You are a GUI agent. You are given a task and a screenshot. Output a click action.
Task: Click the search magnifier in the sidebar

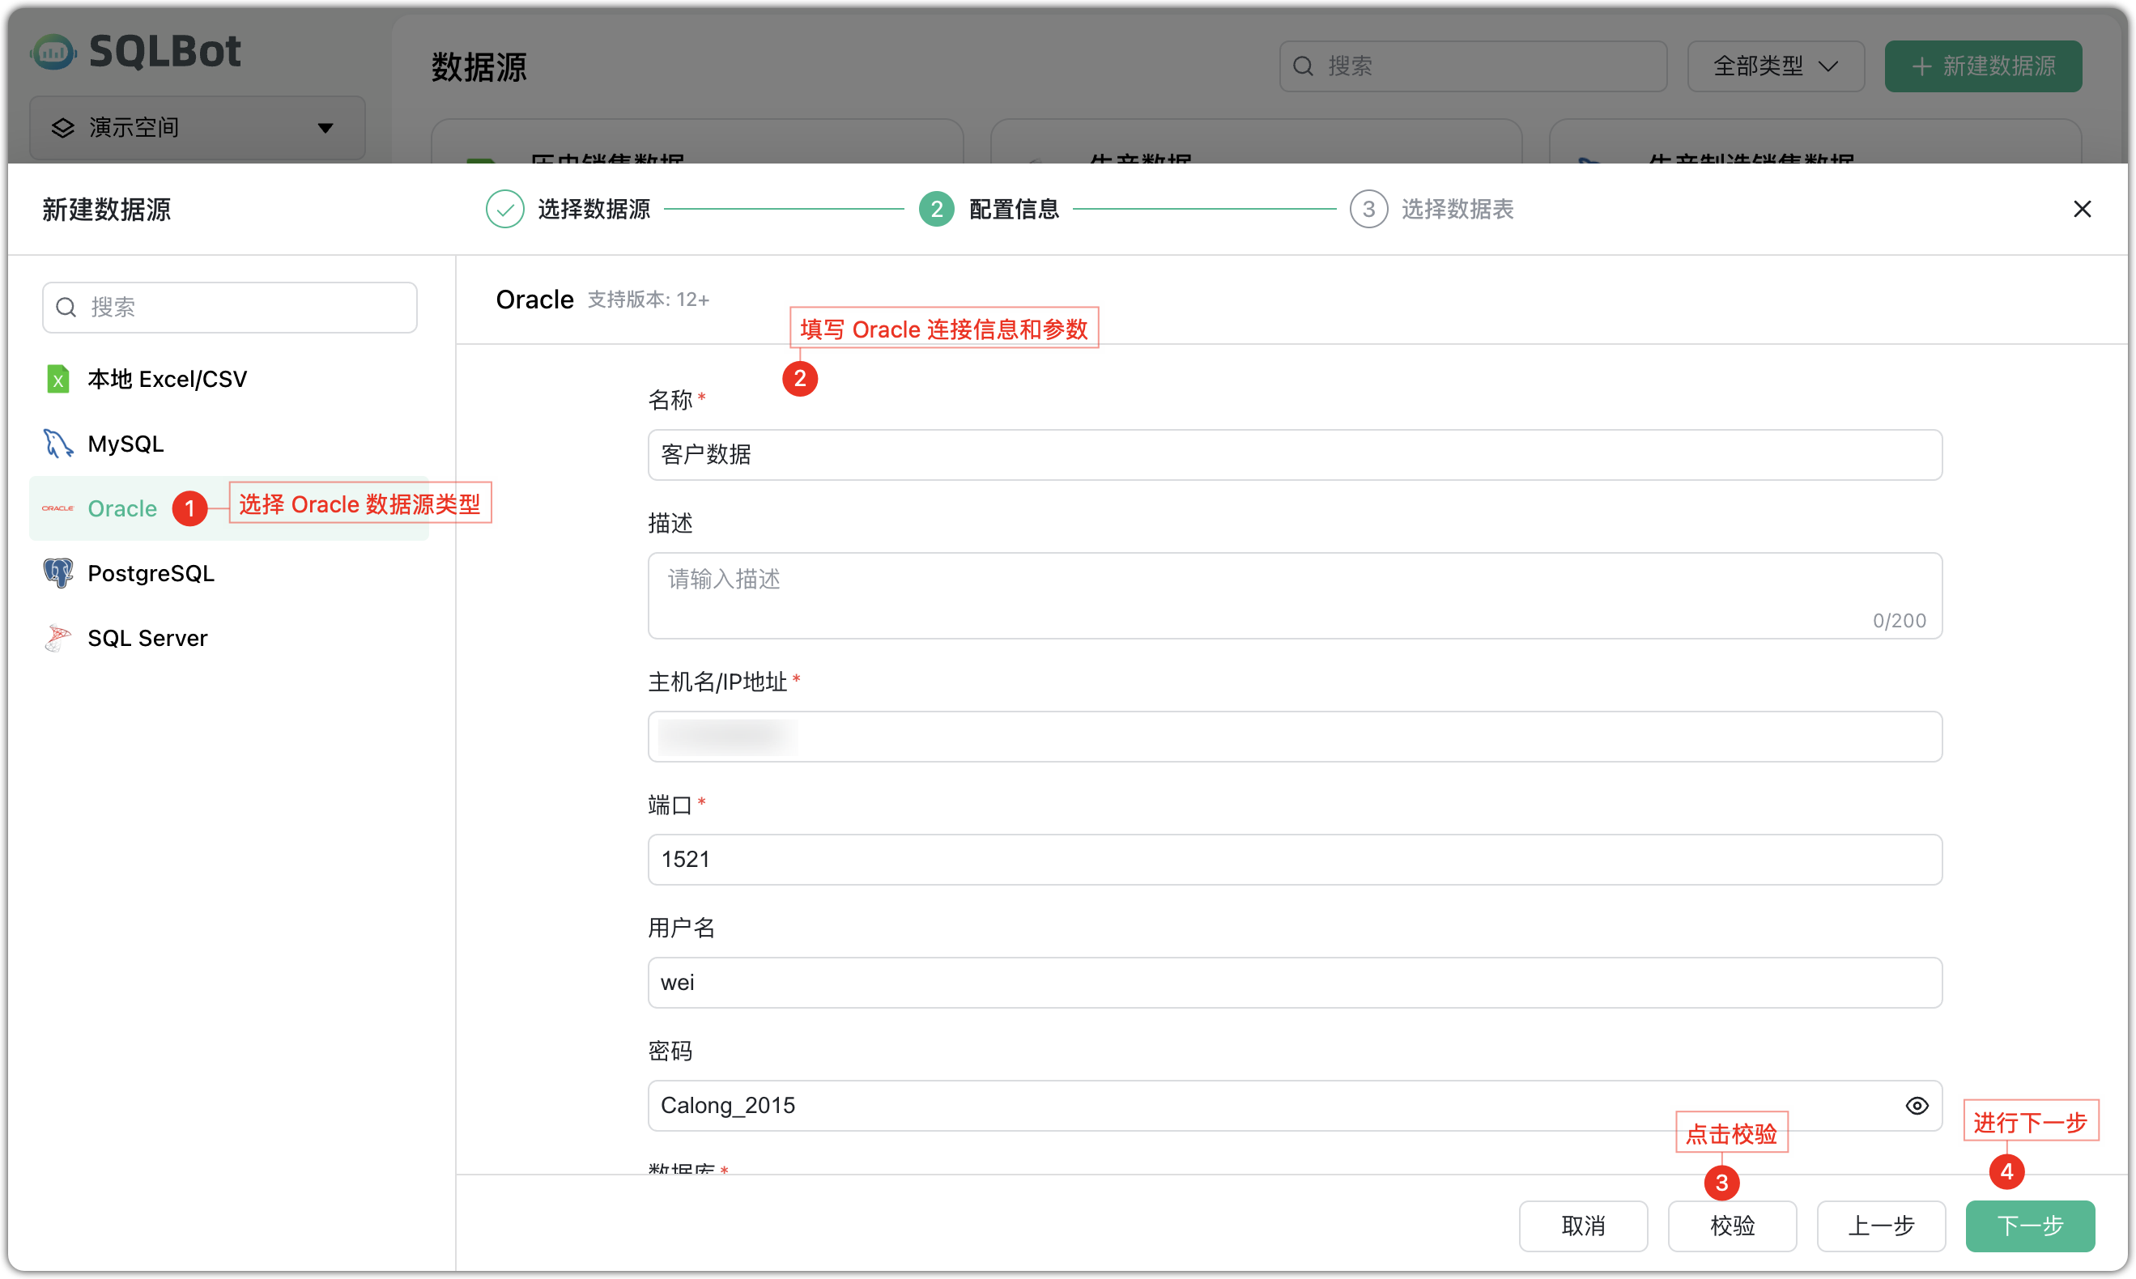coord(66,307)
